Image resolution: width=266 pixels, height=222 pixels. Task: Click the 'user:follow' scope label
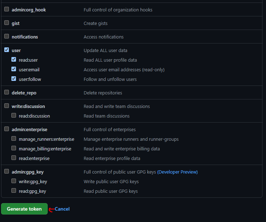coord(30,79)
